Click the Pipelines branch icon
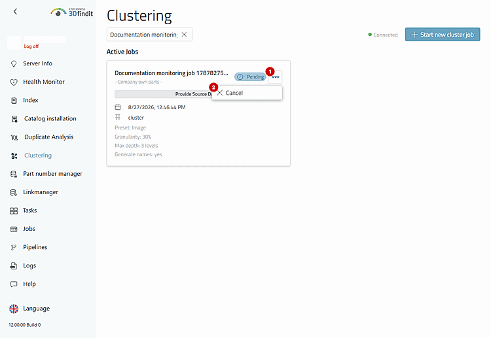491x338 pixels. pos(14,248)
